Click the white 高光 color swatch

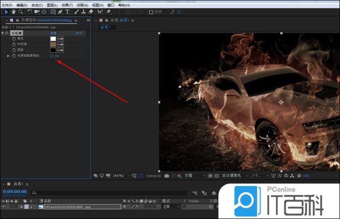53,38
